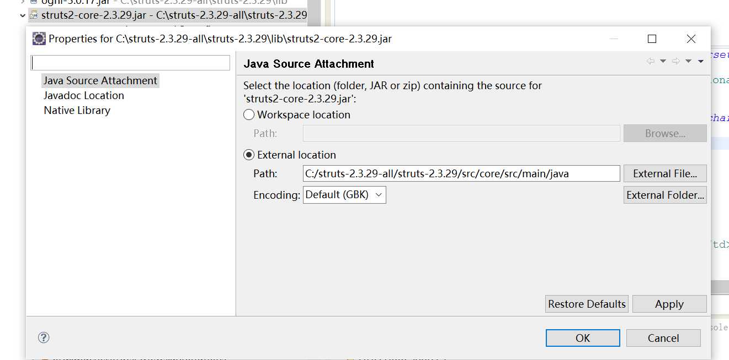Cancel the properties dialog
The width and height of the screenshot is (729, 360).
pyautogui.click(x=663, y=338)
